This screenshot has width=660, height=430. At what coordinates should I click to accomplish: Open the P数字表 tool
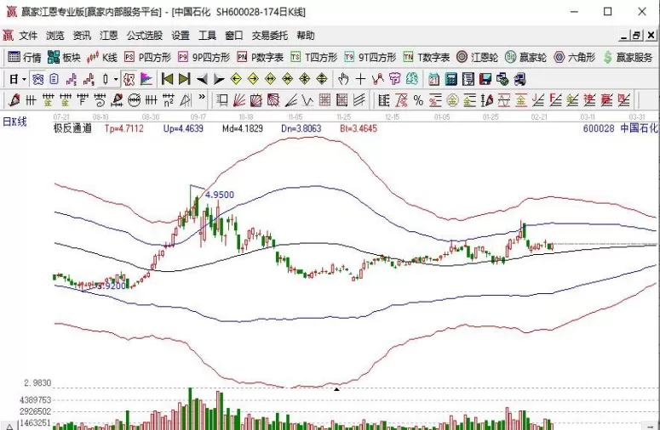pyautogui.click(x=260, y=57)
